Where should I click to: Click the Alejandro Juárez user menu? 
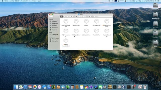[x=149, y=1]
